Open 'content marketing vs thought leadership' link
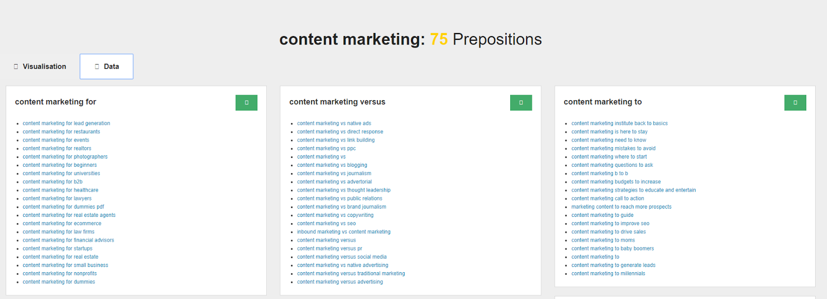 pos(344,190)
